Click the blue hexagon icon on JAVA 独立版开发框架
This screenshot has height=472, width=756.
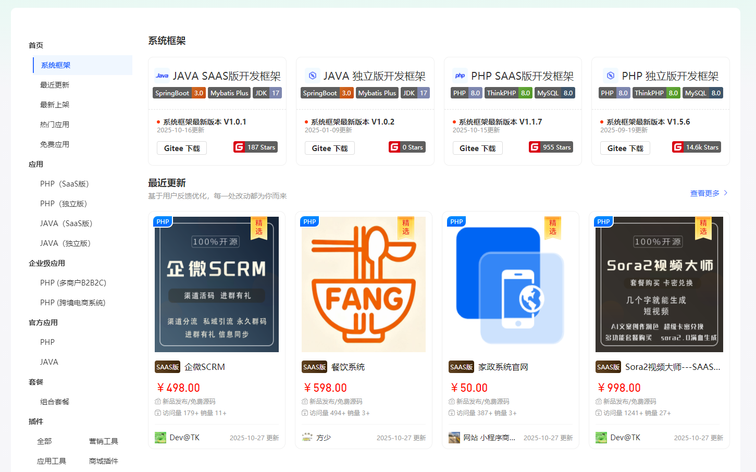[x=313, y=76]
